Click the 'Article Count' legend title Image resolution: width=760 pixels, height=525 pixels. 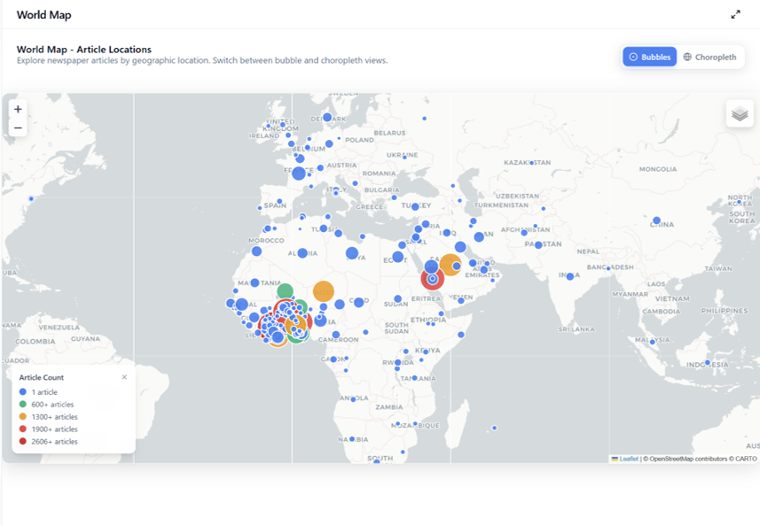coord(41,377)
